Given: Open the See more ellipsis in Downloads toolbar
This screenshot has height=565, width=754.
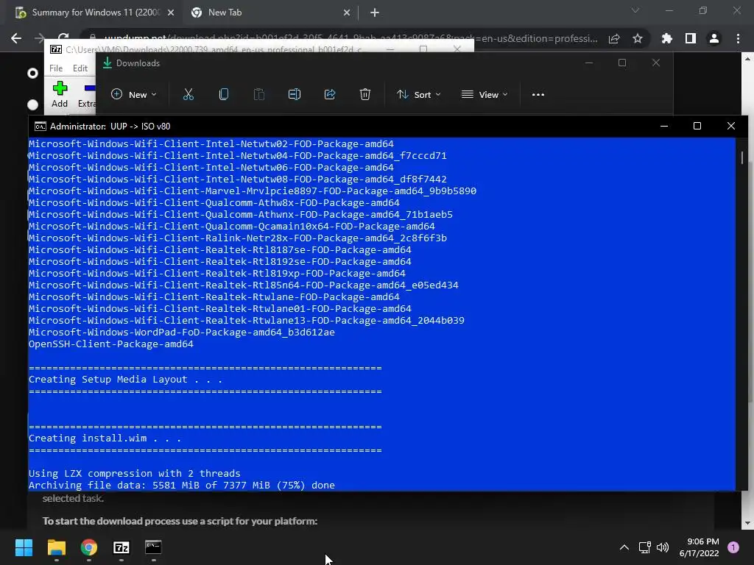Looking at the screenshot, I should (538, 95).
